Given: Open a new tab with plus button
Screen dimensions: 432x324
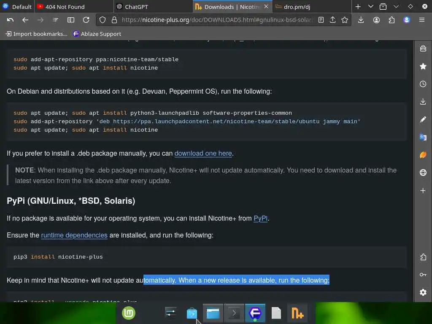Looking at the screenshot, I should [358, 7].
